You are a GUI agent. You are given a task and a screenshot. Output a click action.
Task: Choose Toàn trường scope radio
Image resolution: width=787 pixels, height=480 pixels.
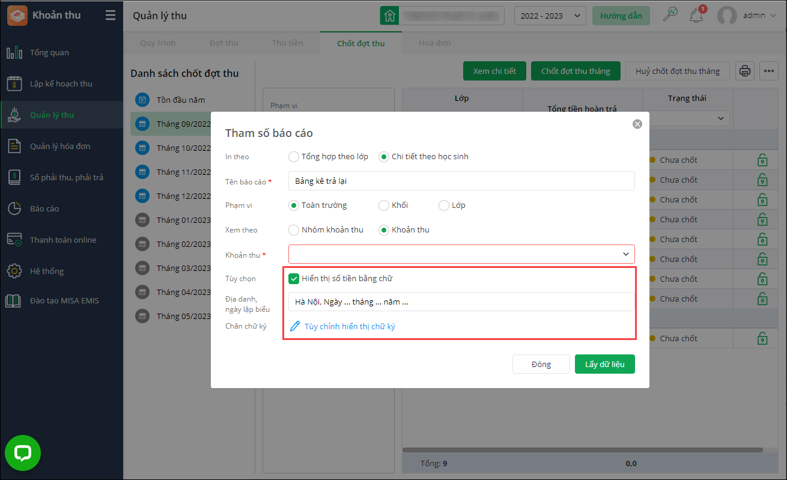[294, 205]
